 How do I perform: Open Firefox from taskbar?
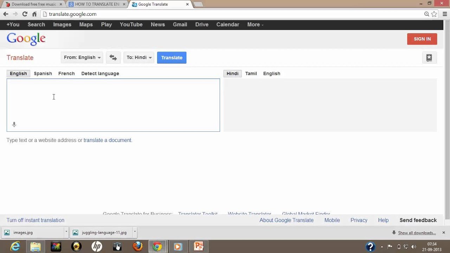137,247
